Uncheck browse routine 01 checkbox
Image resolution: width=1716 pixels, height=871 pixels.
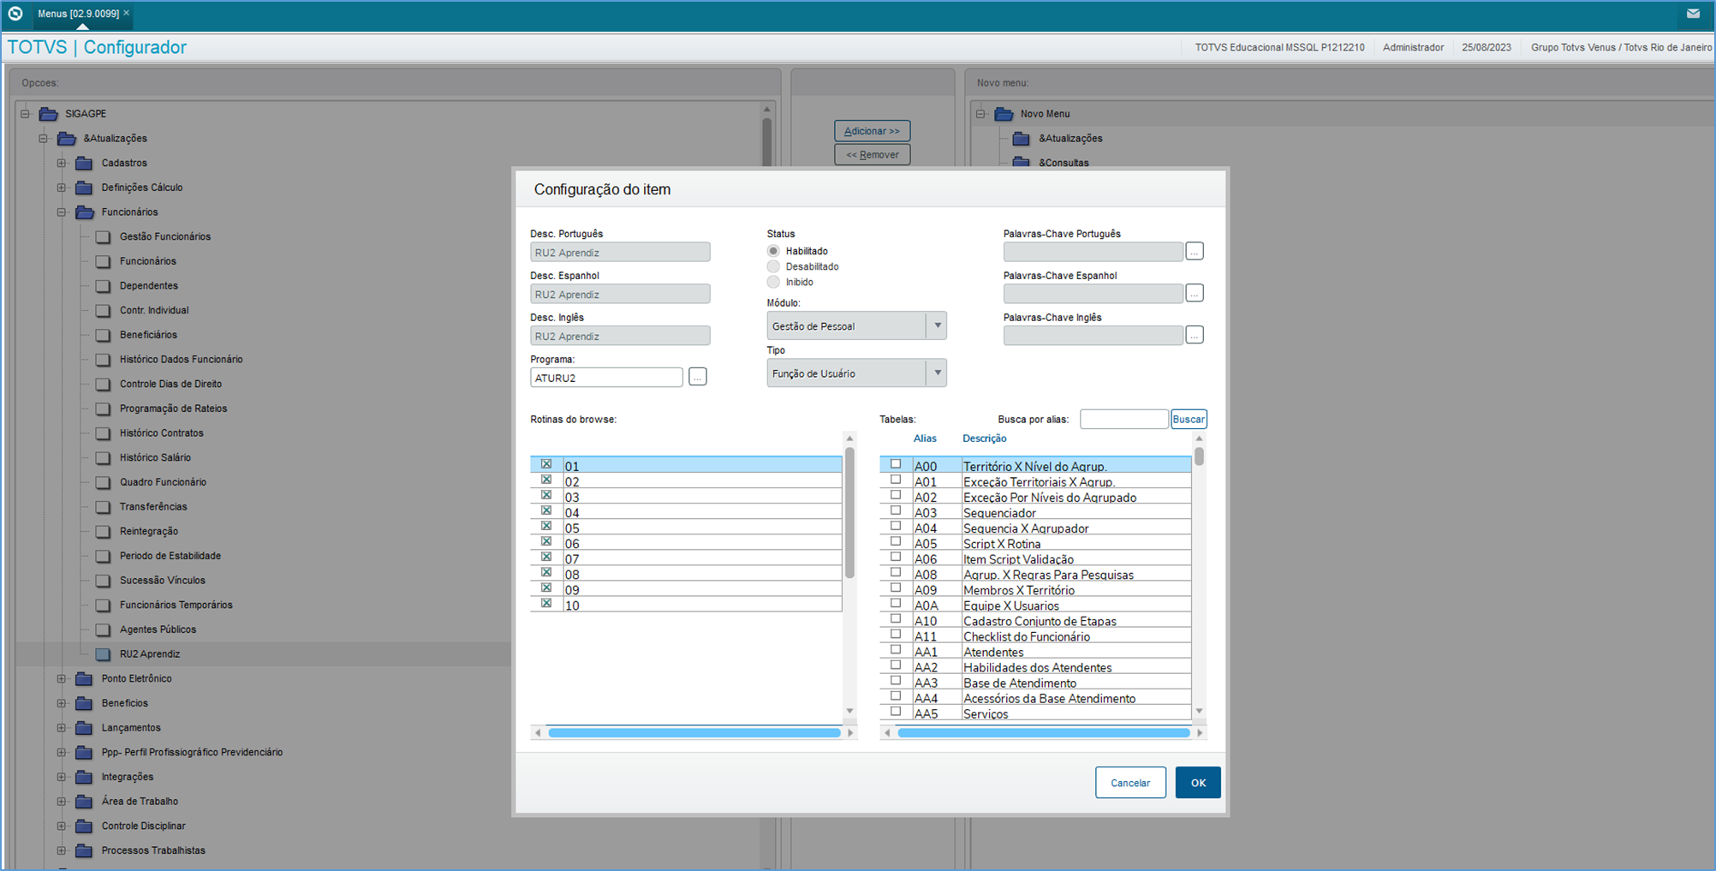546,464
